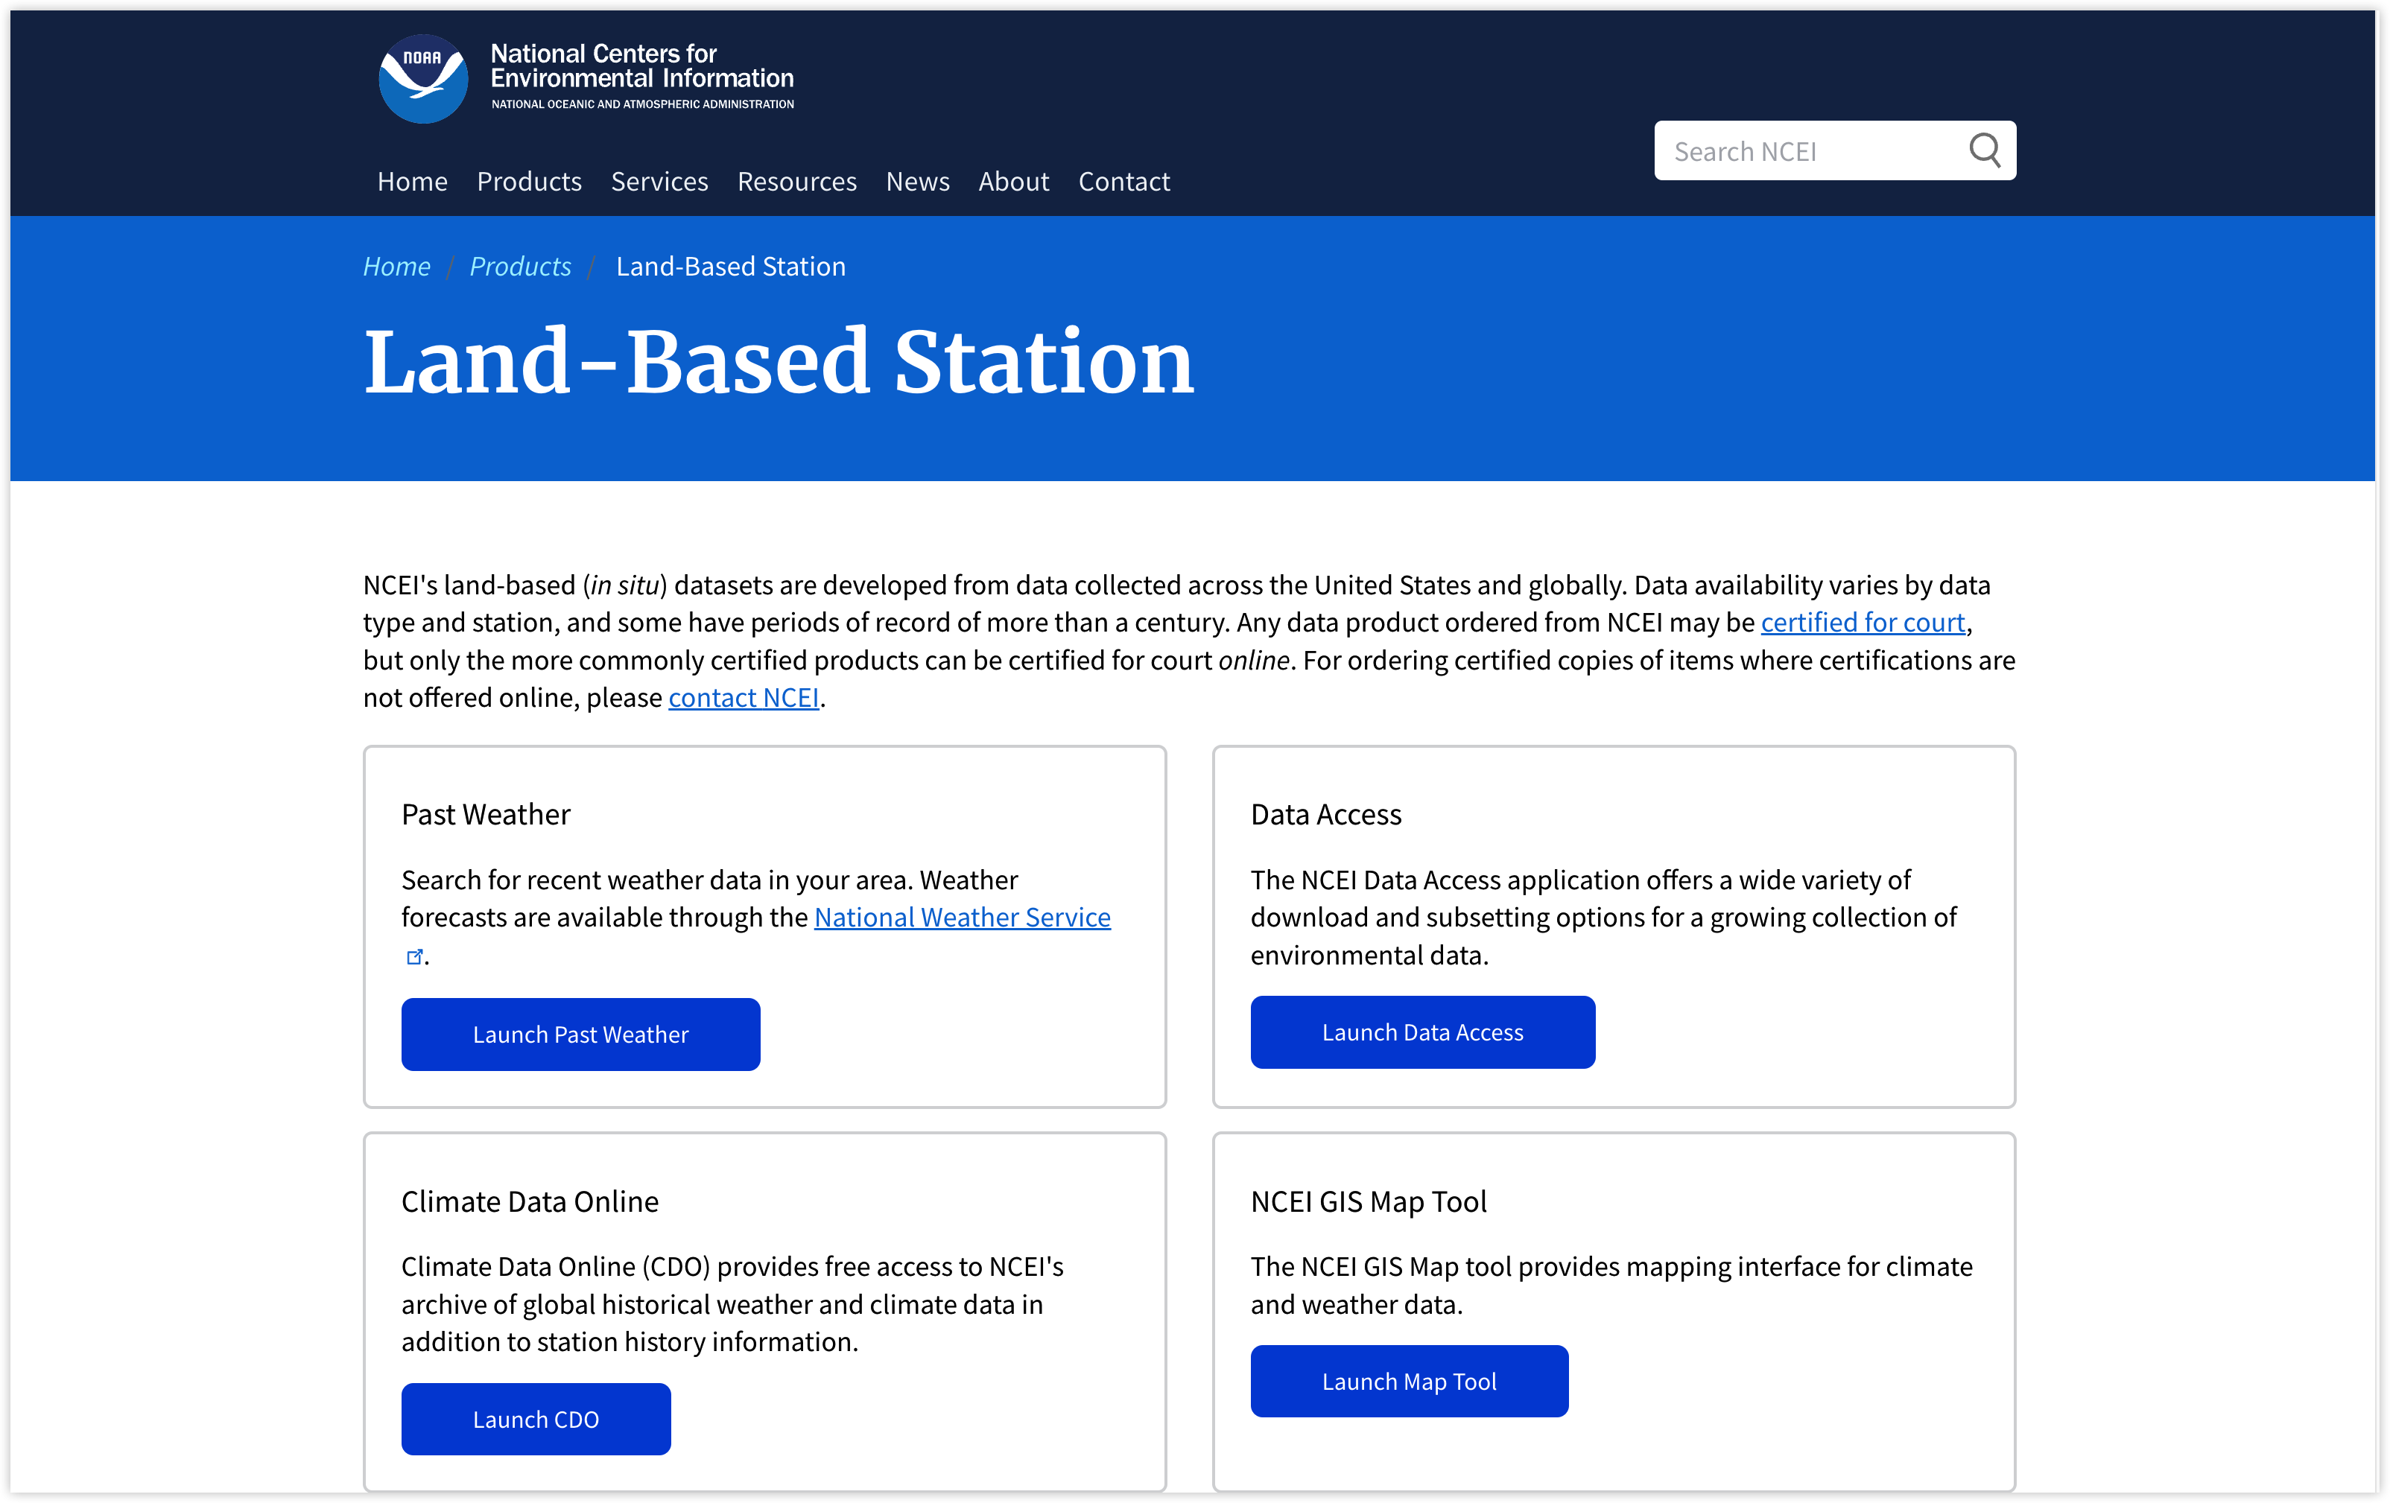Open the National Weather Service link

tap(962, 917)
